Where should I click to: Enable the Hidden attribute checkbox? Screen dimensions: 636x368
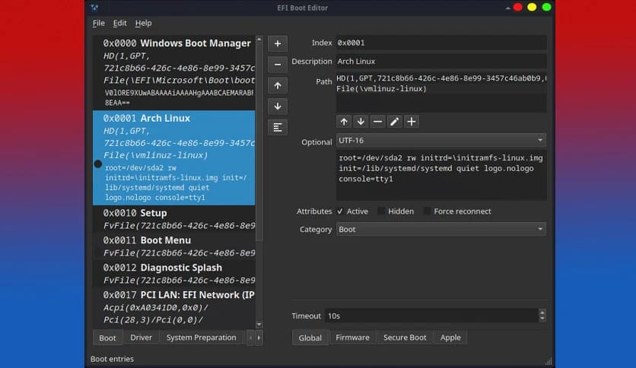click(x=381, y=211)
